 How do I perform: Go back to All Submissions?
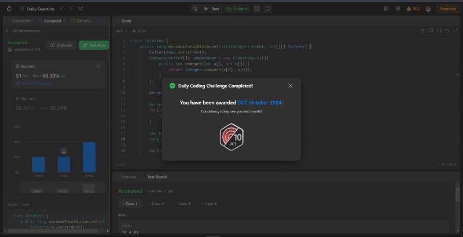pyautogui.click(x=23, y=31)
